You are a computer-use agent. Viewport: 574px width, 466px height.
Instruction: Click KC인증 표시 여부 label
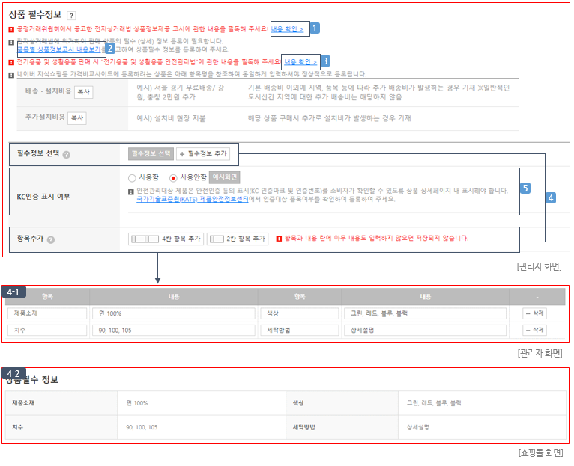click(43, 197)
